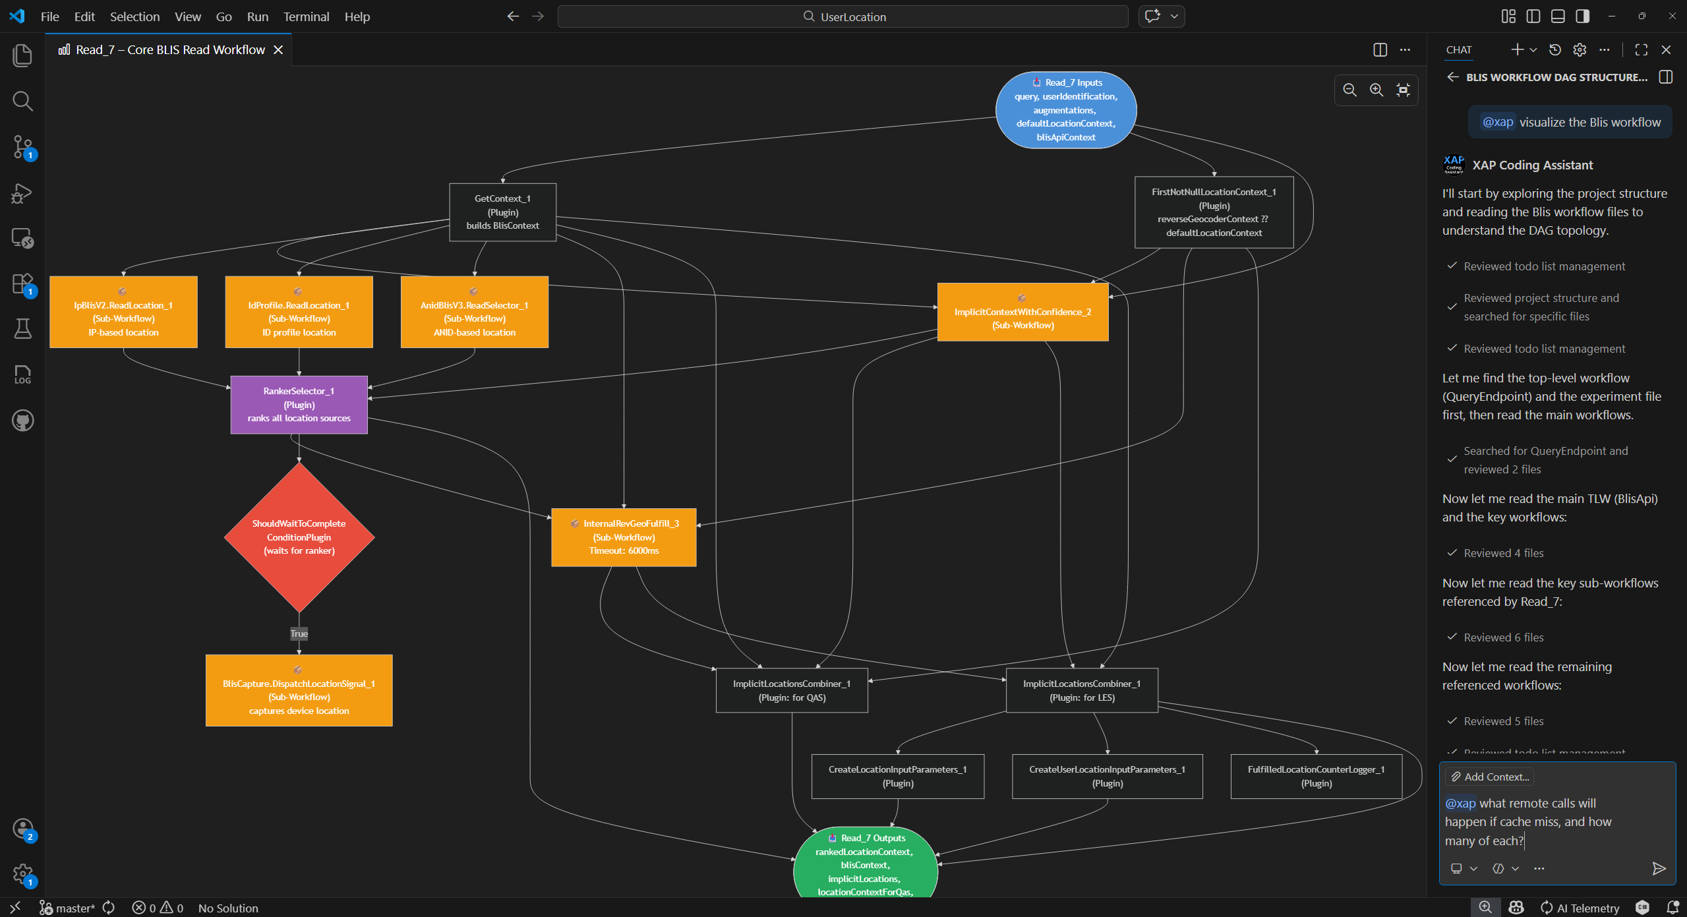Send the chat message
This screenshot has height=917, width=1687.
pos(1659,868)
